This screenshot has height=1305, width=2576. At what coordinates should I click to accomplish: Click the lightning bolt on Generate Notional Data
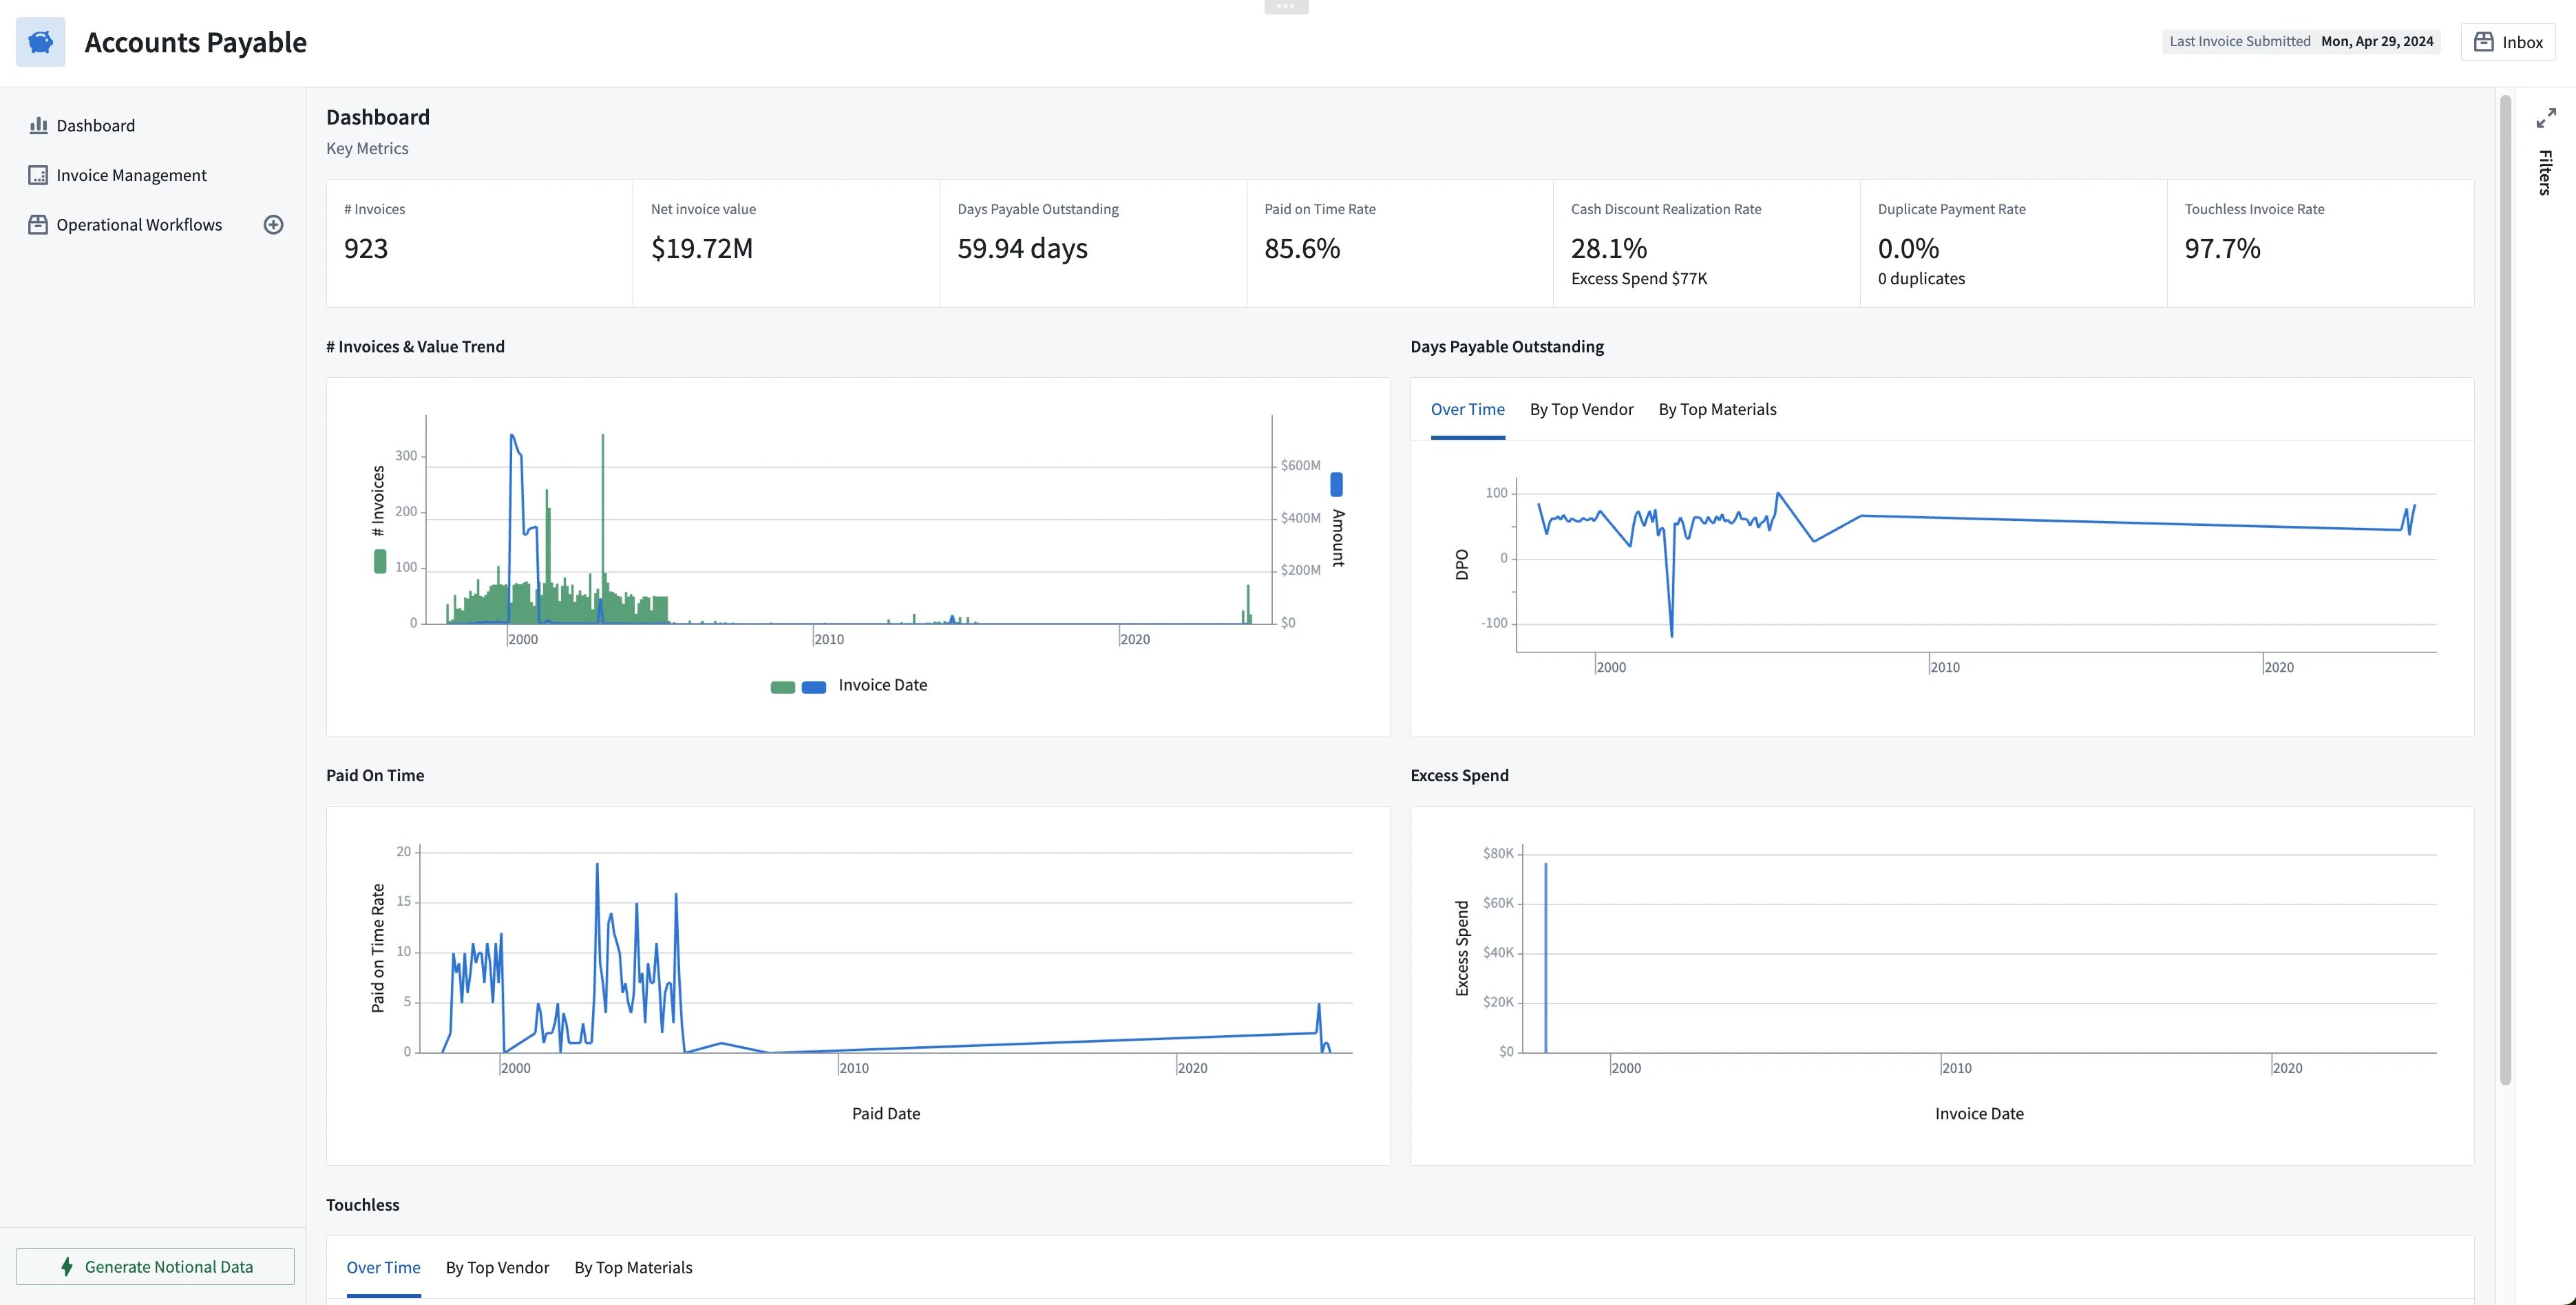click(67, 1267)
